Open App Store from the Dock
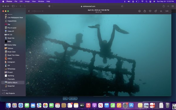Image resolution: width=176 pixels, height=110 pixels. pyautogui.click(x=131, y=105)
